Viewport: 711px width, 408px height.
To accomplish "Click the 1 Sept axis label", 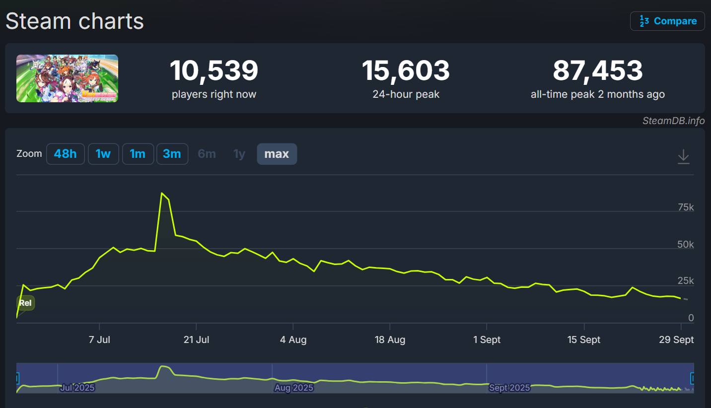I will pos(487,340).
